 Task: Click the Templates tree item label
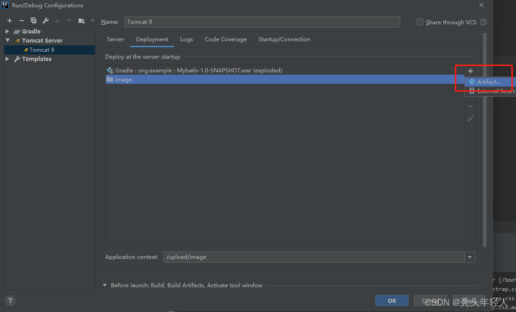(x=36, y=59)
